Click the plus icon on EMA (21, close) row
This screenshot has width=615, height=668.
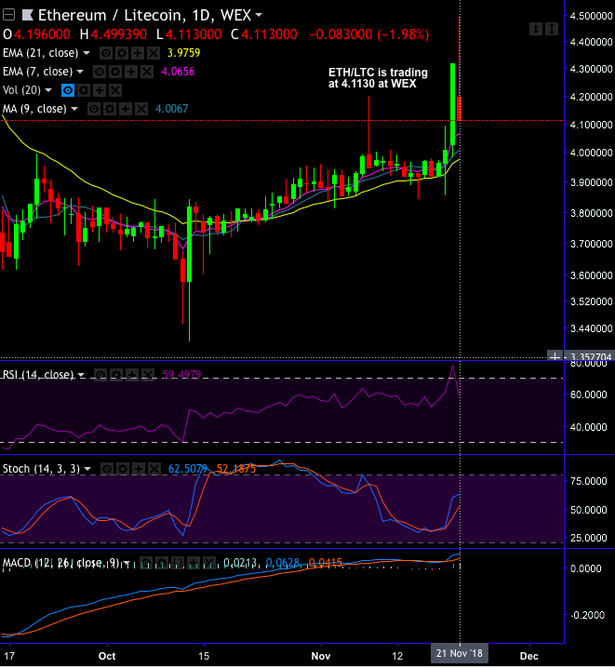pyautogui.click(x=137, y=53)
